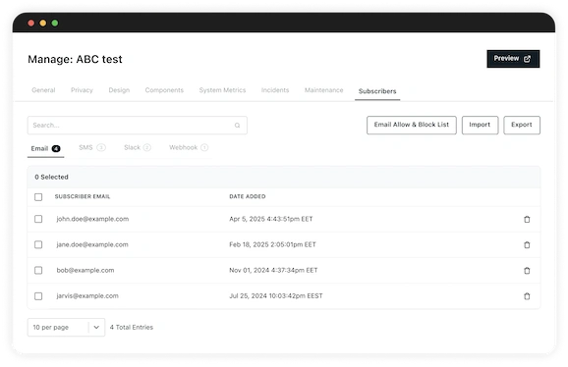The image size is (568, 367).
Task: Click date Feb 18, 2025 2:05:01pm EET
Action: click(x=272, y=244)
